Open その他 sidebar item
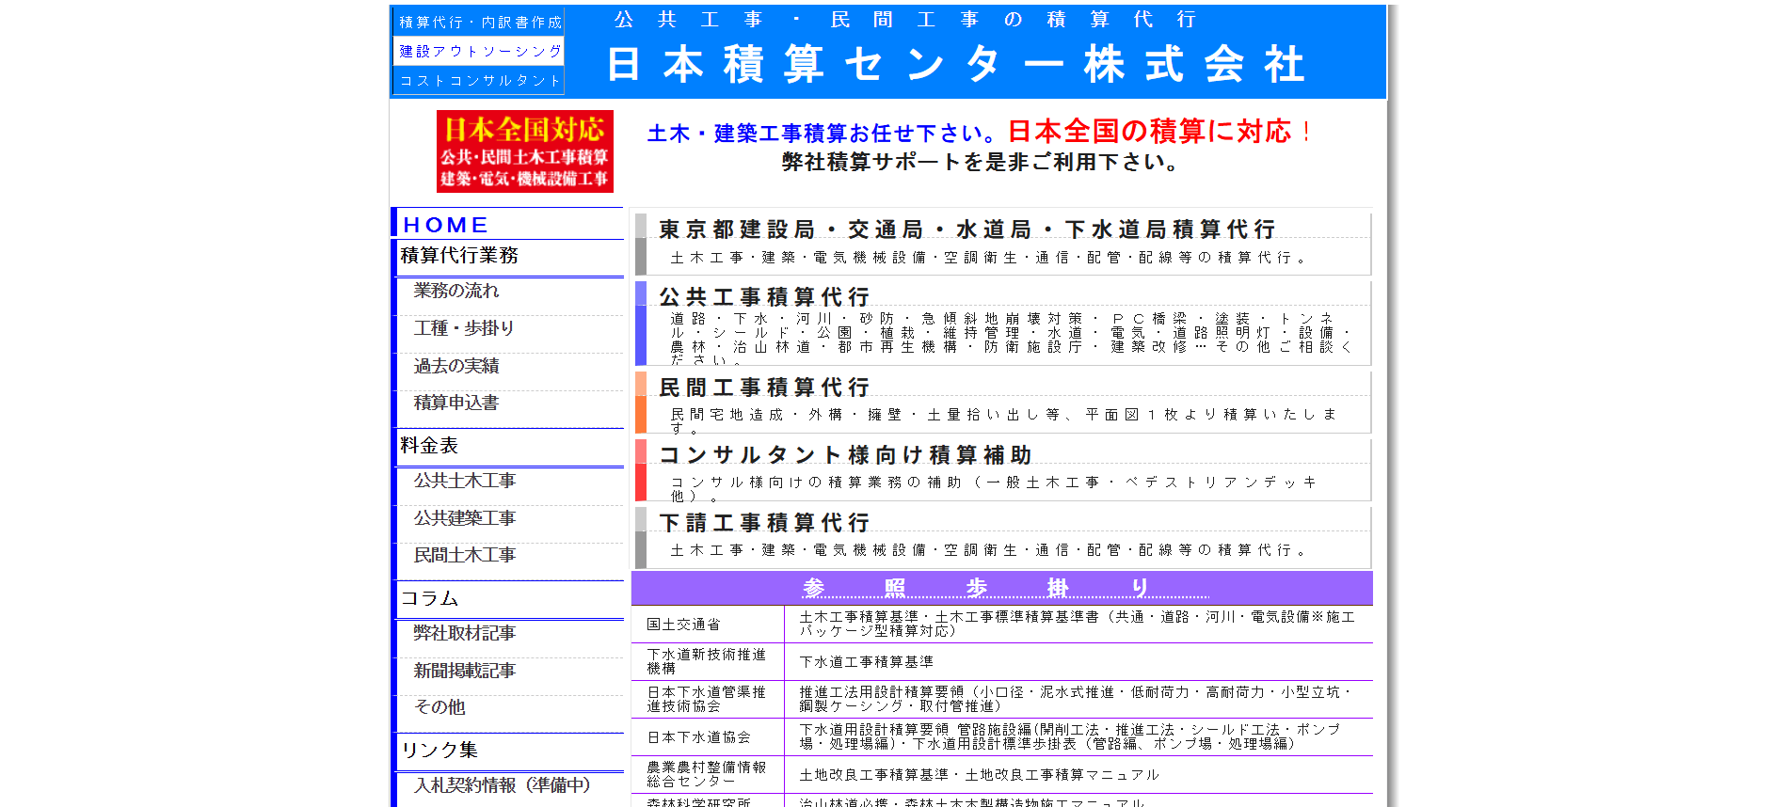This screenshot has width=1789, height=807. click(x=439, y=707)
